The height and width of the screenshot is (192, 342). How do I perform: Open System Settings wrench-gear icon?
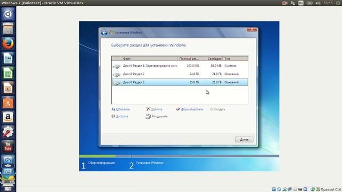tap(8, 132)
